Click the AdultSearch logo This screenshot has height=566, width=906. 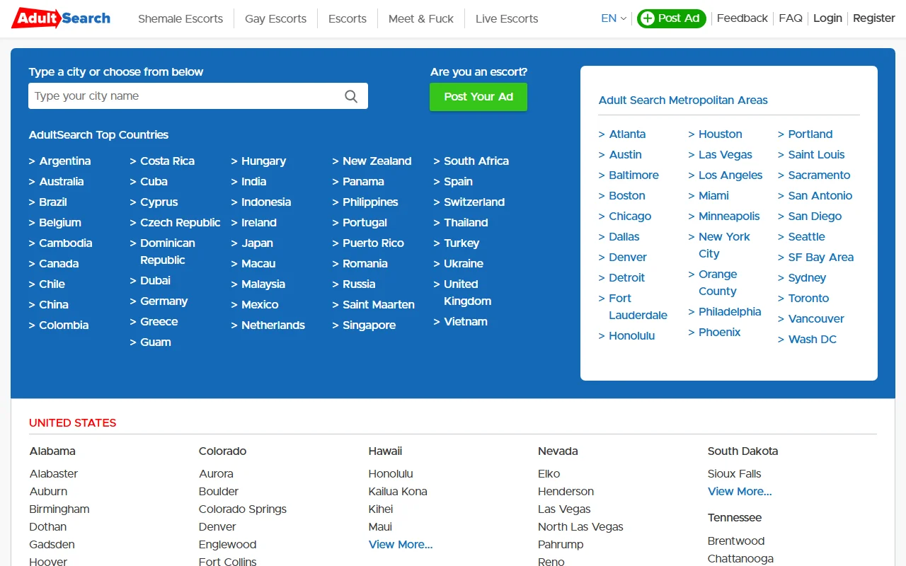click(x=60, y=18)
